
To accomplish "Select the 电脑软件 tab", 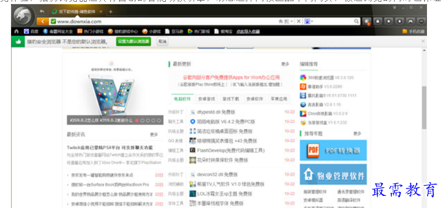I will (x=183, y=99).
